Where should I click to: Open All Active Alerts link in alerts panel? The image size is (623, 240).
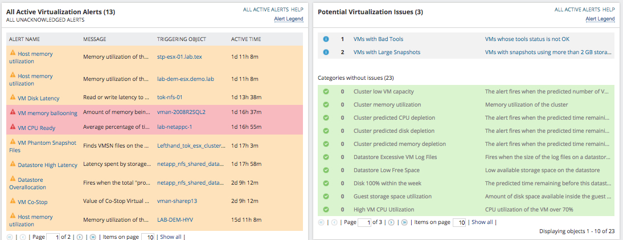click(265, 10)
